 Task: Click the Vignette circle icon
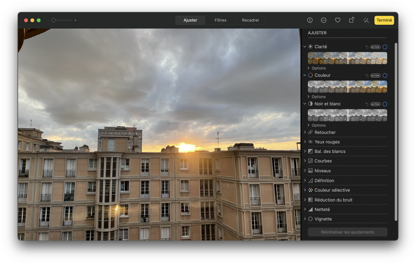click(310, 219)
